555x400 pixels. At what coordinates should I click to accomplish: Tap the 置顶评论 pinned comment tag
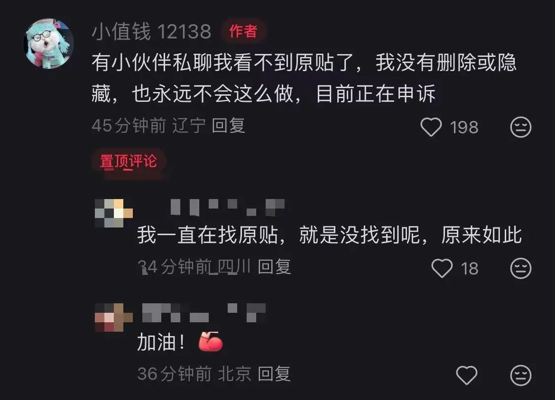128,161
